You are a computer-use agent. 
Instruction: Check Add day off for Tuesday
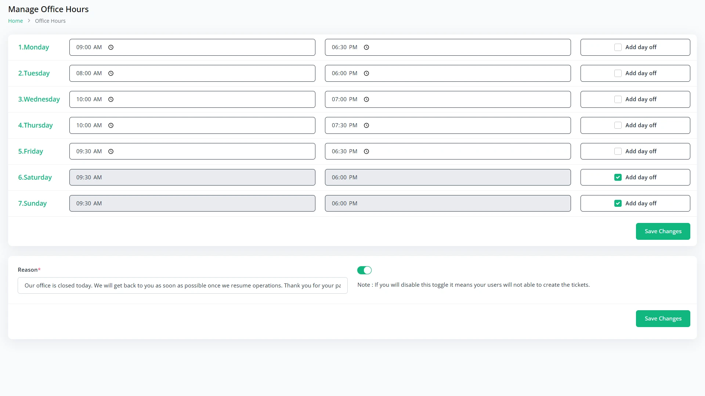click(618, 73)
